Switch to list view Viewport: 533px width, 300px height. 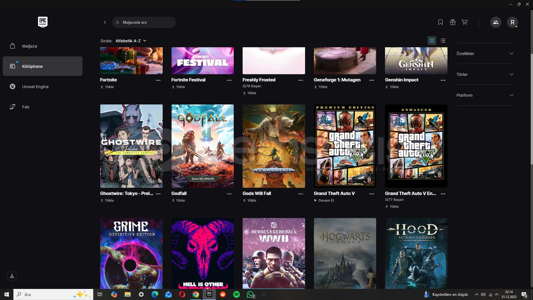443,41
